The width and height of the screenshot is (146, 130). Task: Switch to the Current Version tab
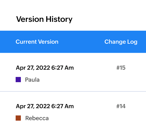(x=37, y=42)
